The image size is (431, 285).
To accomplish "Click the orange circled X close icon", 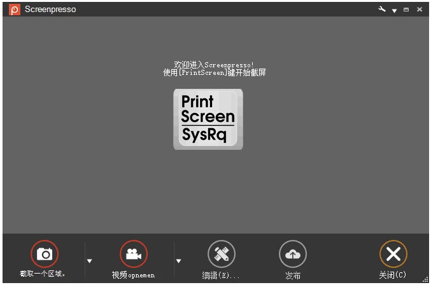I will click(x=393, y=254).
